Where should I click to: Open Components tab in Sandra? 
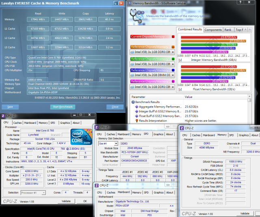click(213, 30)
